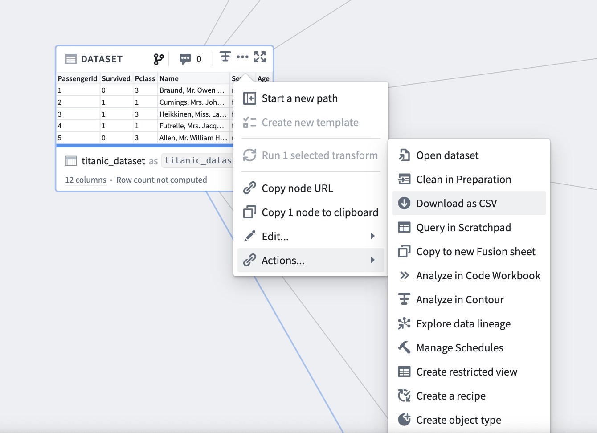The image size is (597, 433).
Task: Click the hammer icon for Manage Schedules
Action: click(x=404, y=347)
